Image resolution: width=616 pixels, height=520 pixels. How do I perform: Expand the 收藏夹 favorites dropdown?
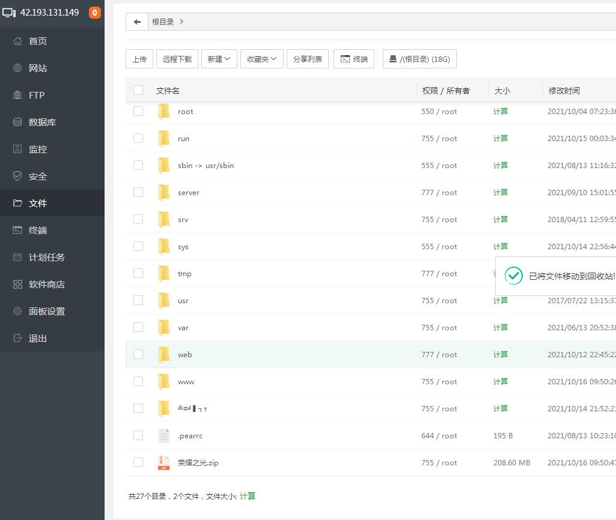point(261,59)
